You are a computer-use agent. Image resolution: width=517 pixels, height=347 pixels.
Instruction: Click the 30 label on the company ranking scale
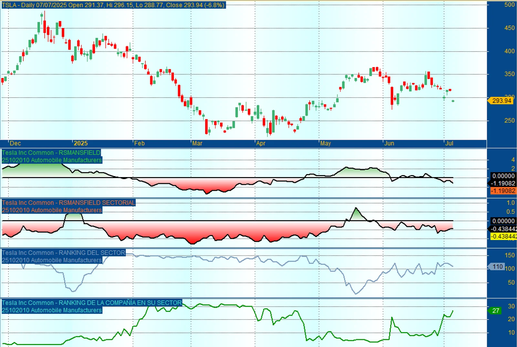tap(511, 306)
